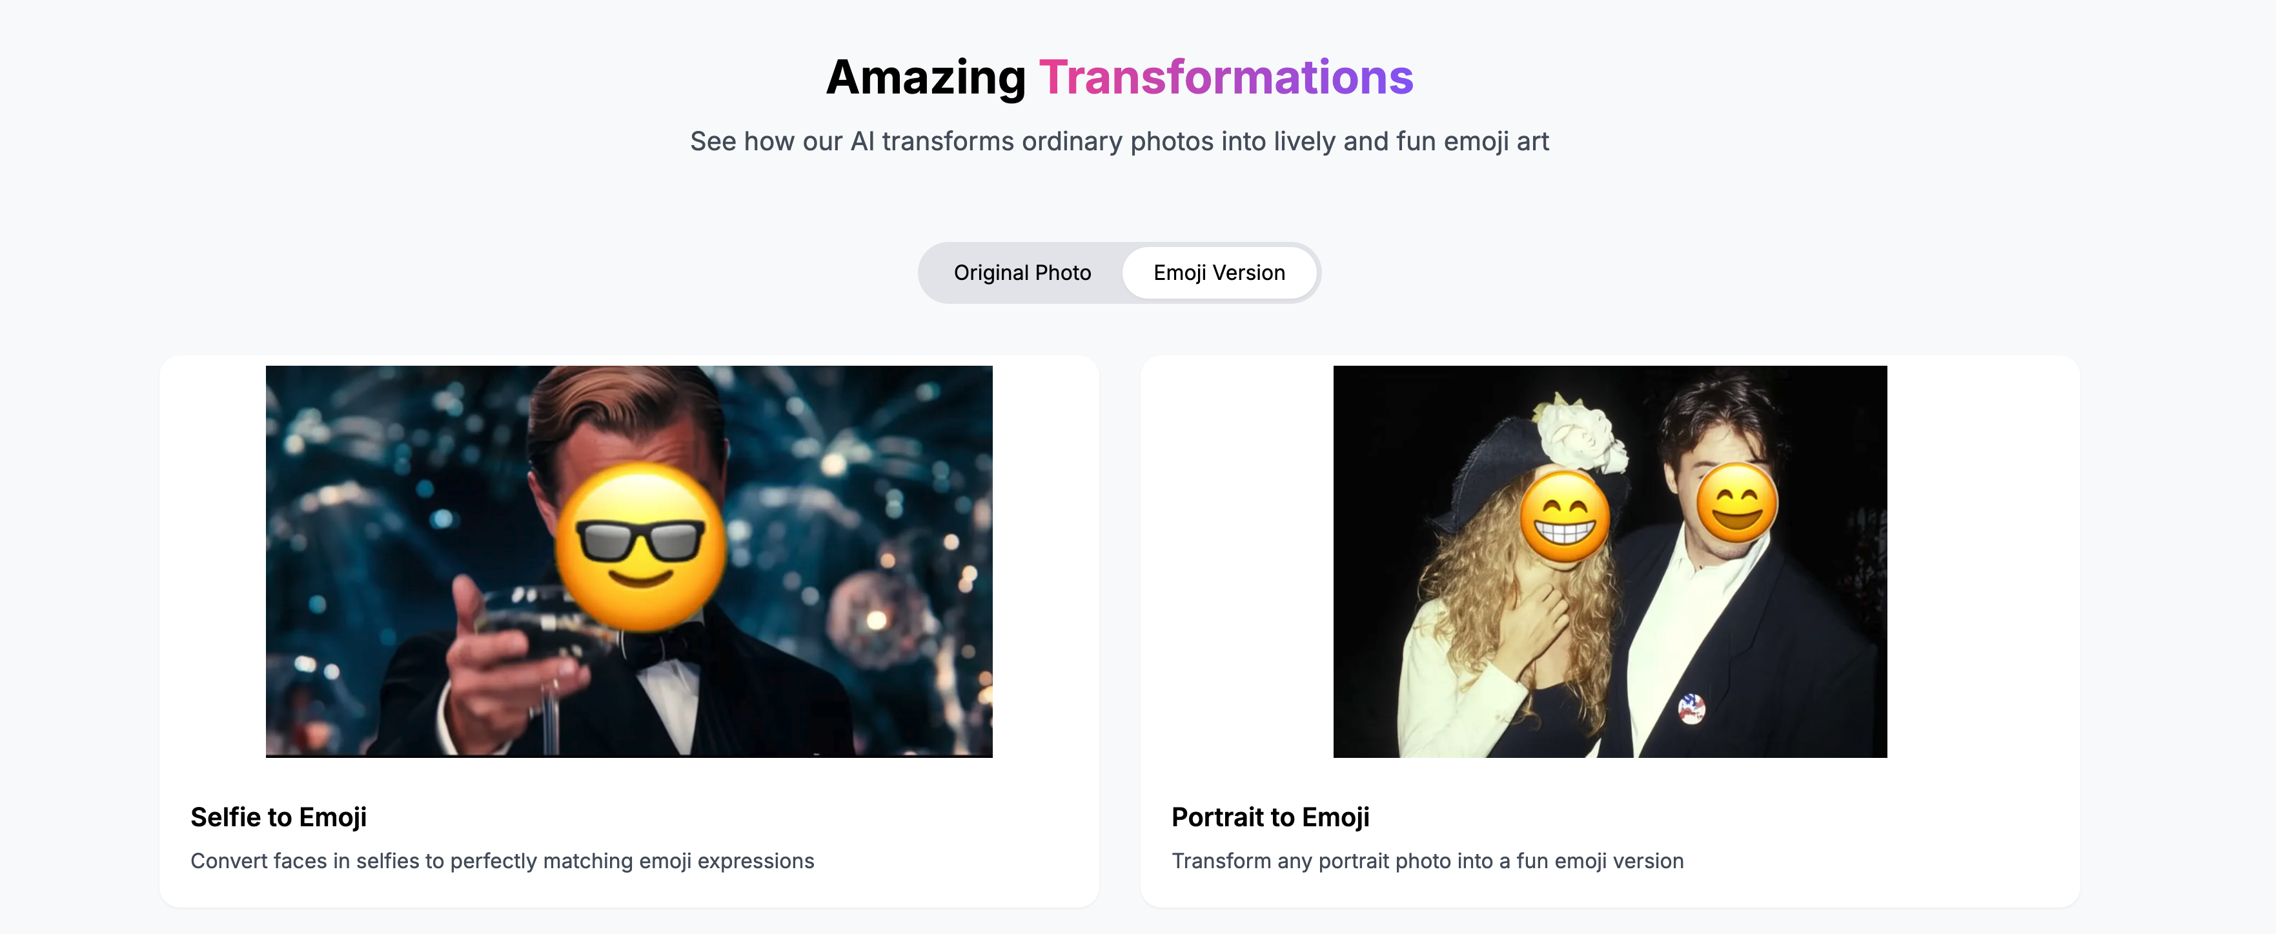Click the selfie description about matching emoji expressions

[502, 860]
